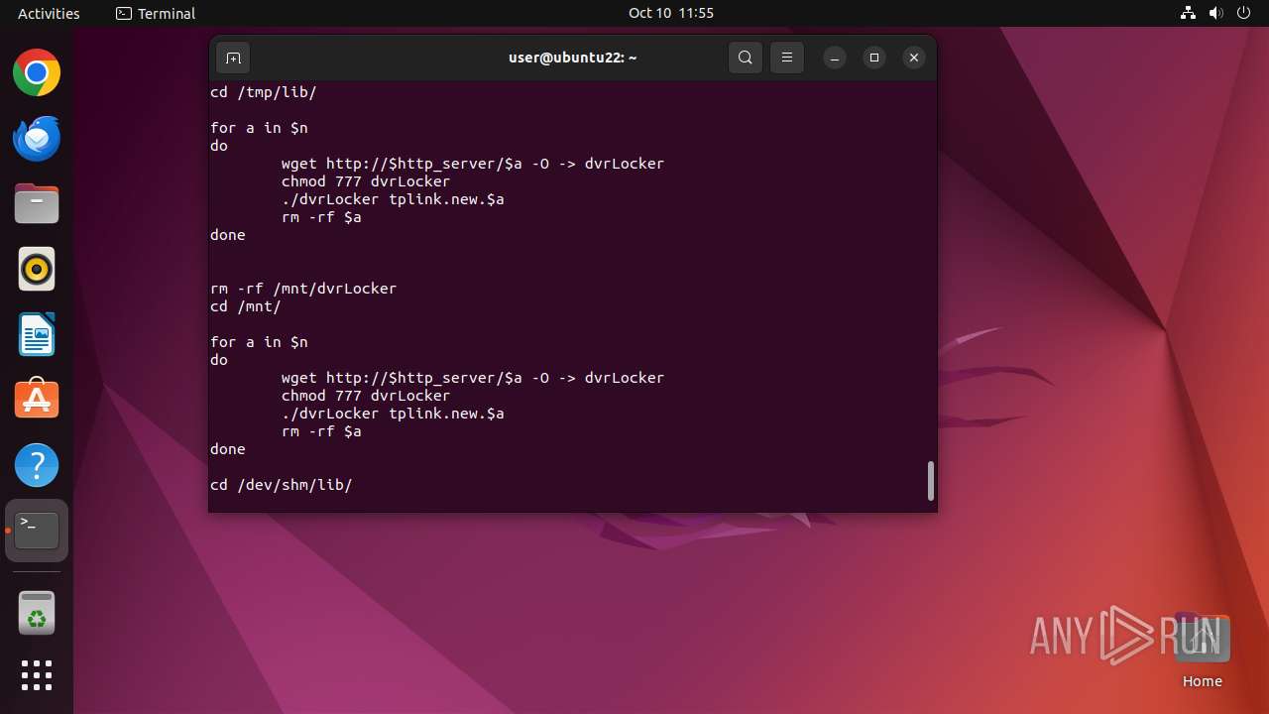Open the Home folder desktop icon
Viewport: 1269px width, 714px height.
coord(1202,651)
